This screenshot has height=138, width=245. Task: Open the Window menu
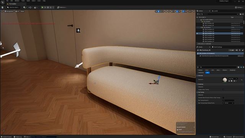[x=17, y=1]
